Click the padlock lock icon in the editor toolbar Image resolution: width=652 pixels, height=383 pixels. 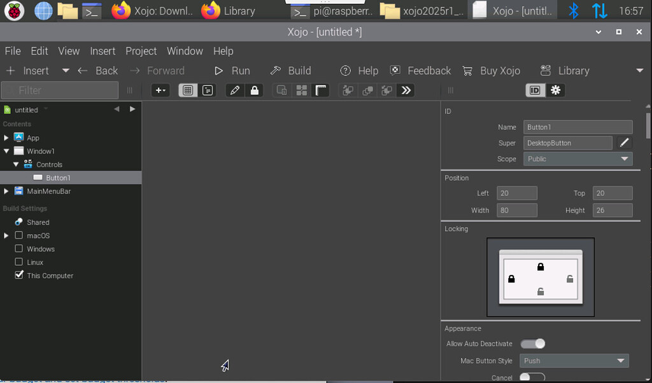(254, 90)
